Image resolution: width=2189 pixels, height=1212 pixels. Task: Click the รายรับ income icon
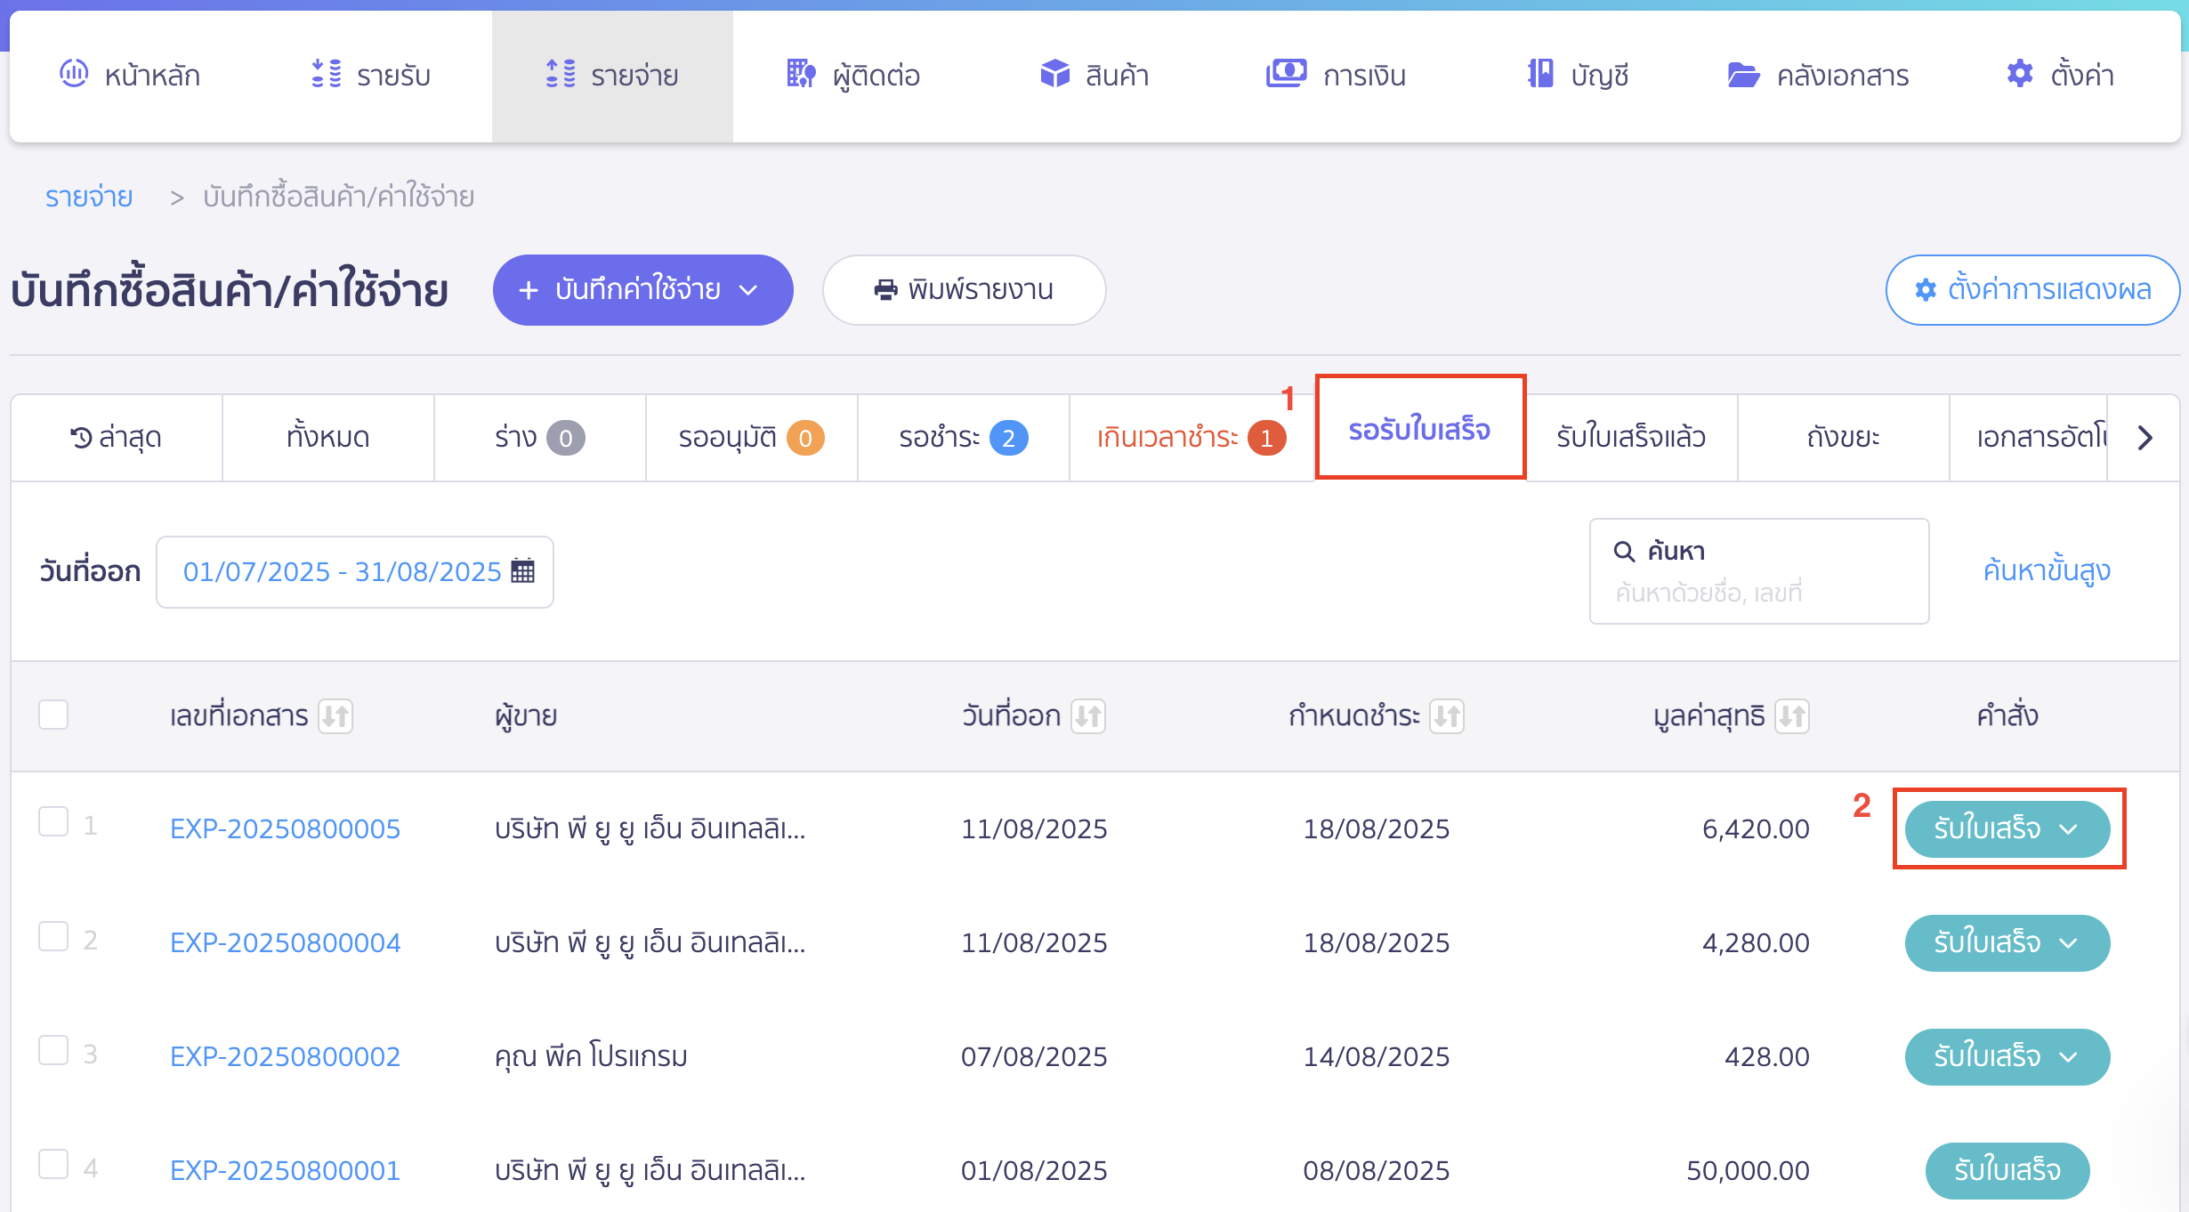coord(327,74)
